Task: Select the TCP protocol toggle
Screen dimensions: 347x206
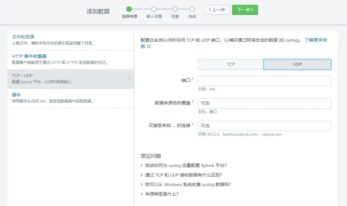Action: pyautogui.click(x=231, y=64)
